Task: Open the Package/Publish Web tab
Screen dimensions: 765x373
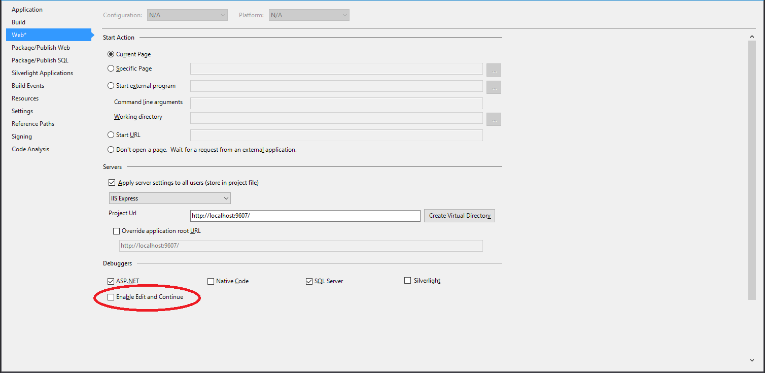Action: pyautogui.click(x=41, y=48)
